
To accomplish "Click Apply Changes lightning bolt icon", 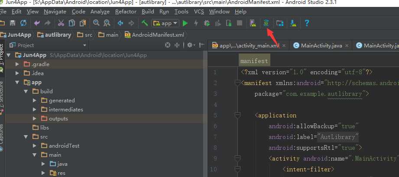I will (196, 24).
